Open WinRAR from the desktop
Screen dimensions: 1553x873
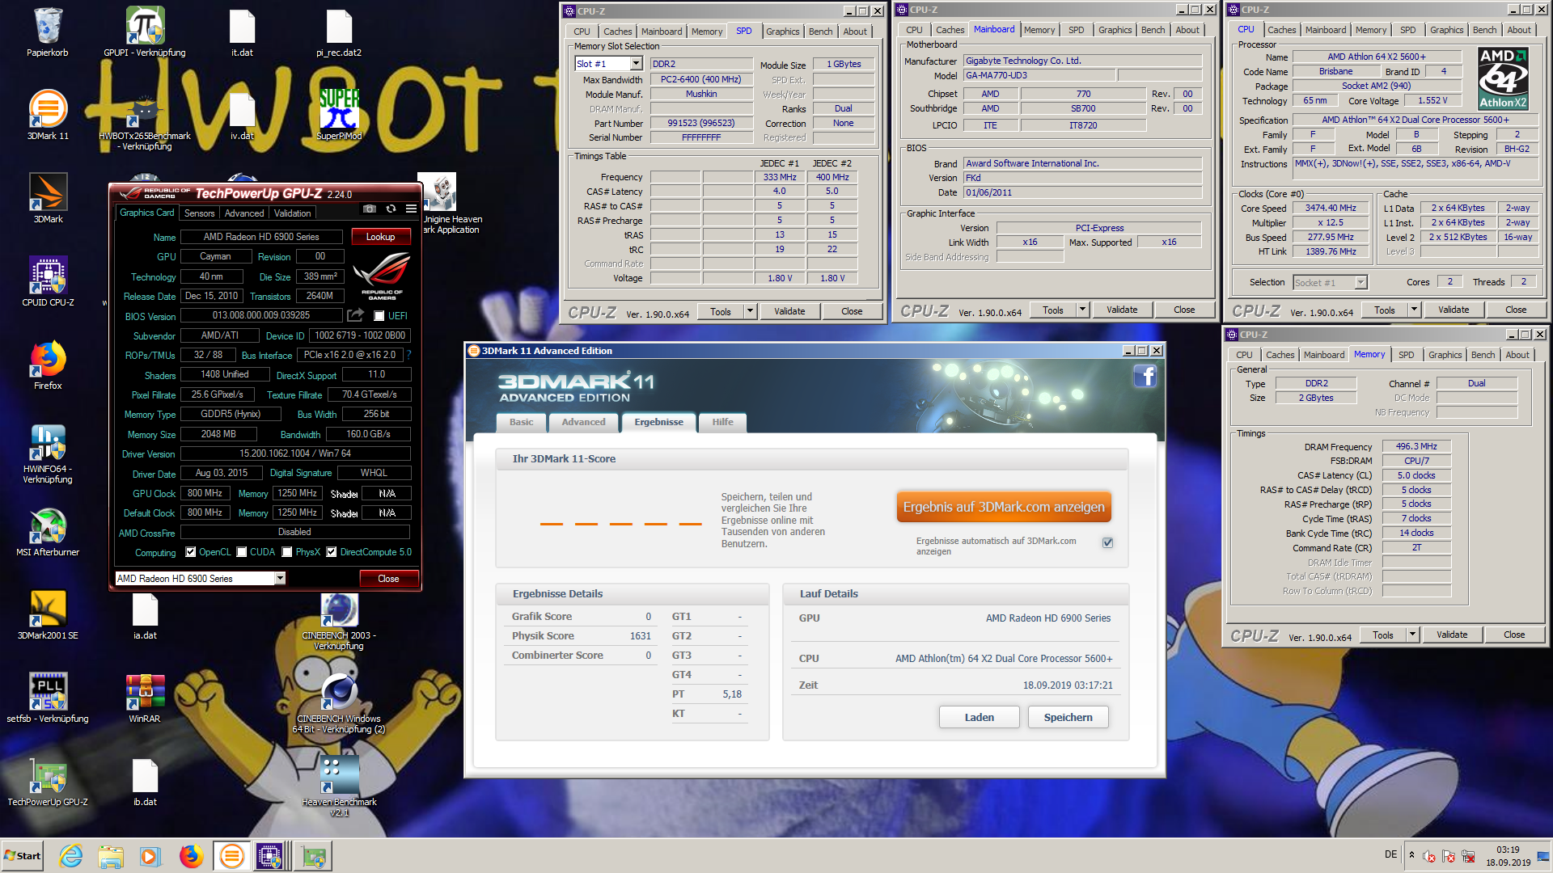145,698
